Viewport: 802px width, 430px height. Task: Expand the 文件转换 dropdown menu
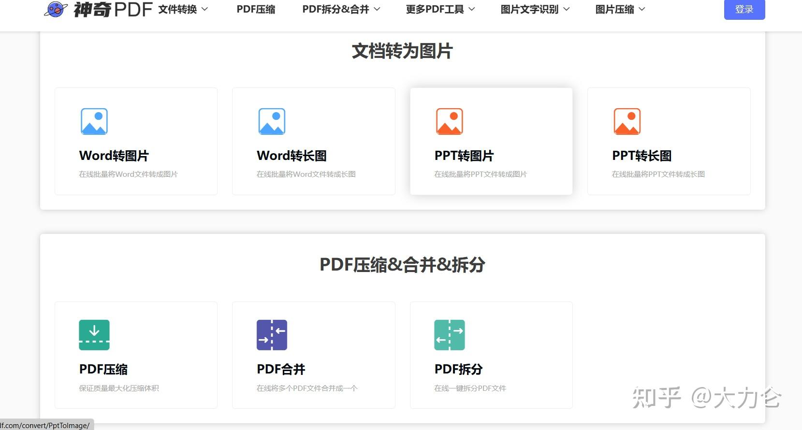pos(183,9)
